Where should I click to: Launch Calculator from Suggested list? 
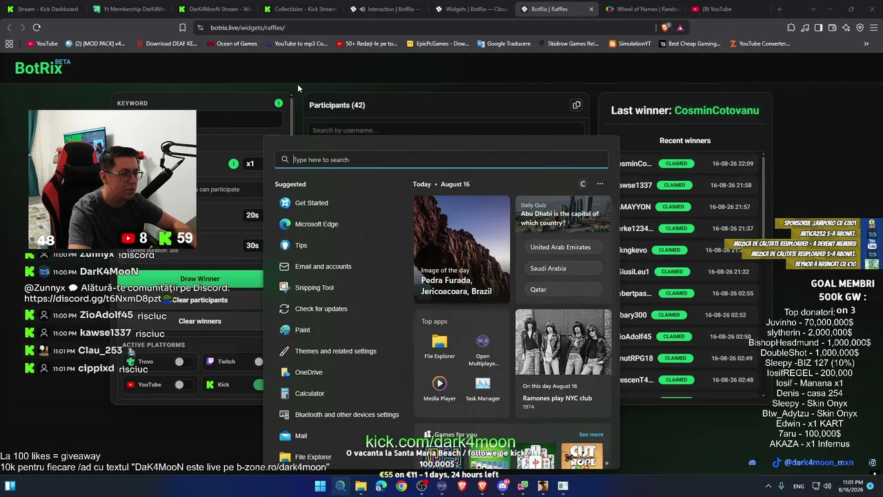[301, 393]
